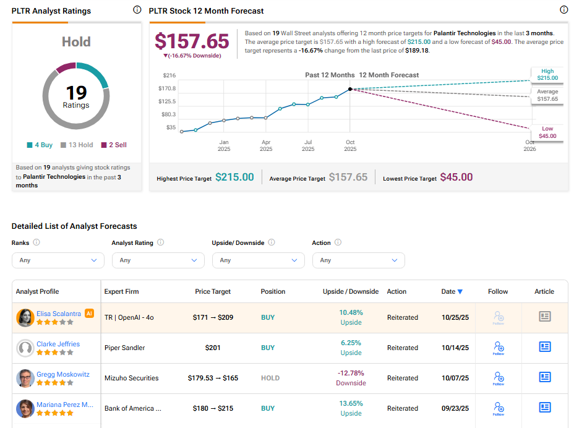The height and width of the screenshot is (428, 574).
Task: Open article for Mizuho Securities rating
Action: (x=544, y=377)
